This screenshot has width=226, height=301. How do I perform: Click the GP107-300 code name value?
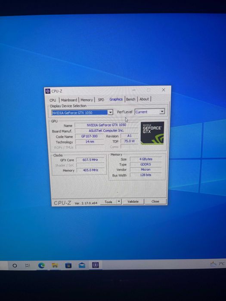tap(90, 136)
